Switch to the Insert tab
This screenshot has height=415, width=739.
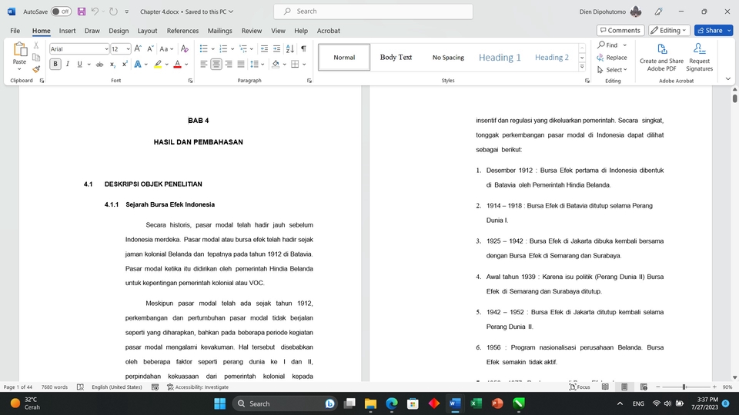tap(68, 31)
